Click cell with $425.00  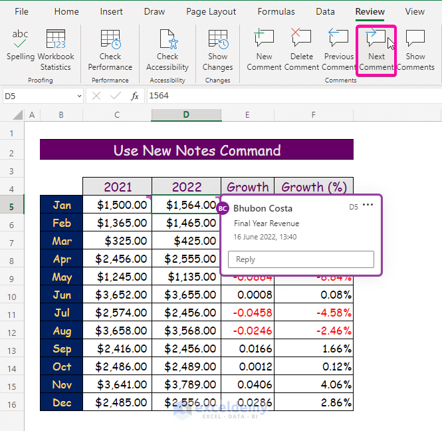pos(186,241)
